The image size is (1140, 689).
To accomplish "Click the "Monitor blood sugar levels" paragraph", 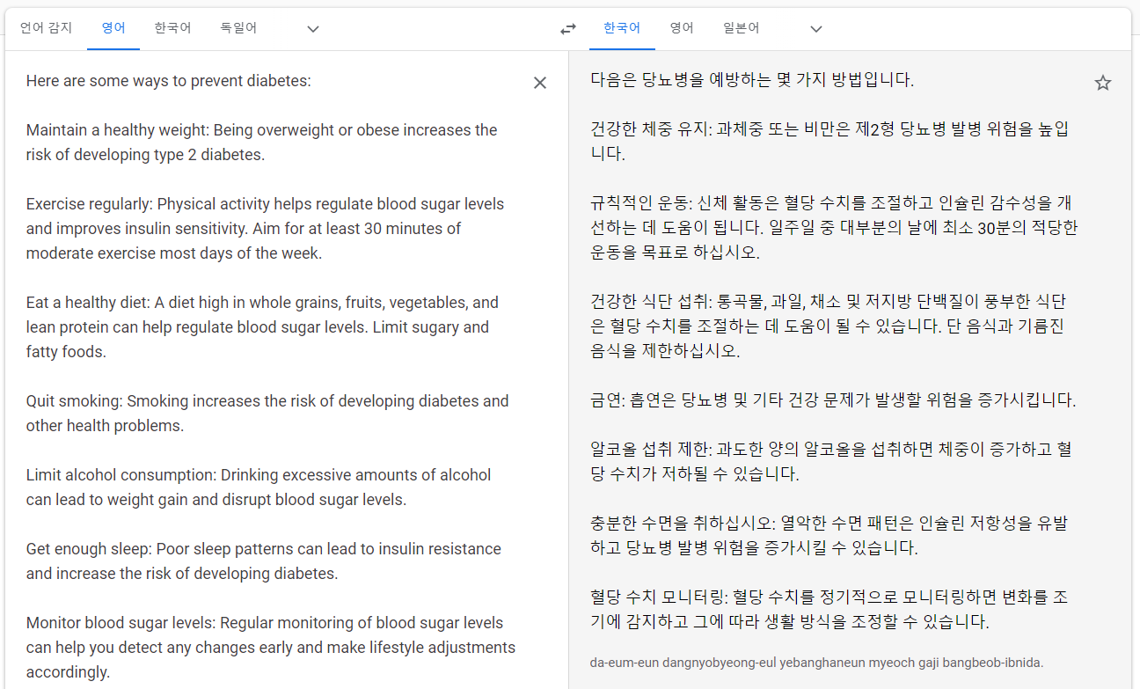I will coord(271,648).
